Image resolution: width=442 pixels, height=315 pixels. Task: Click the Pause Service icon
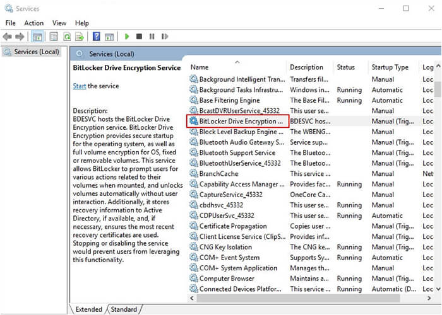click(152, 37)
